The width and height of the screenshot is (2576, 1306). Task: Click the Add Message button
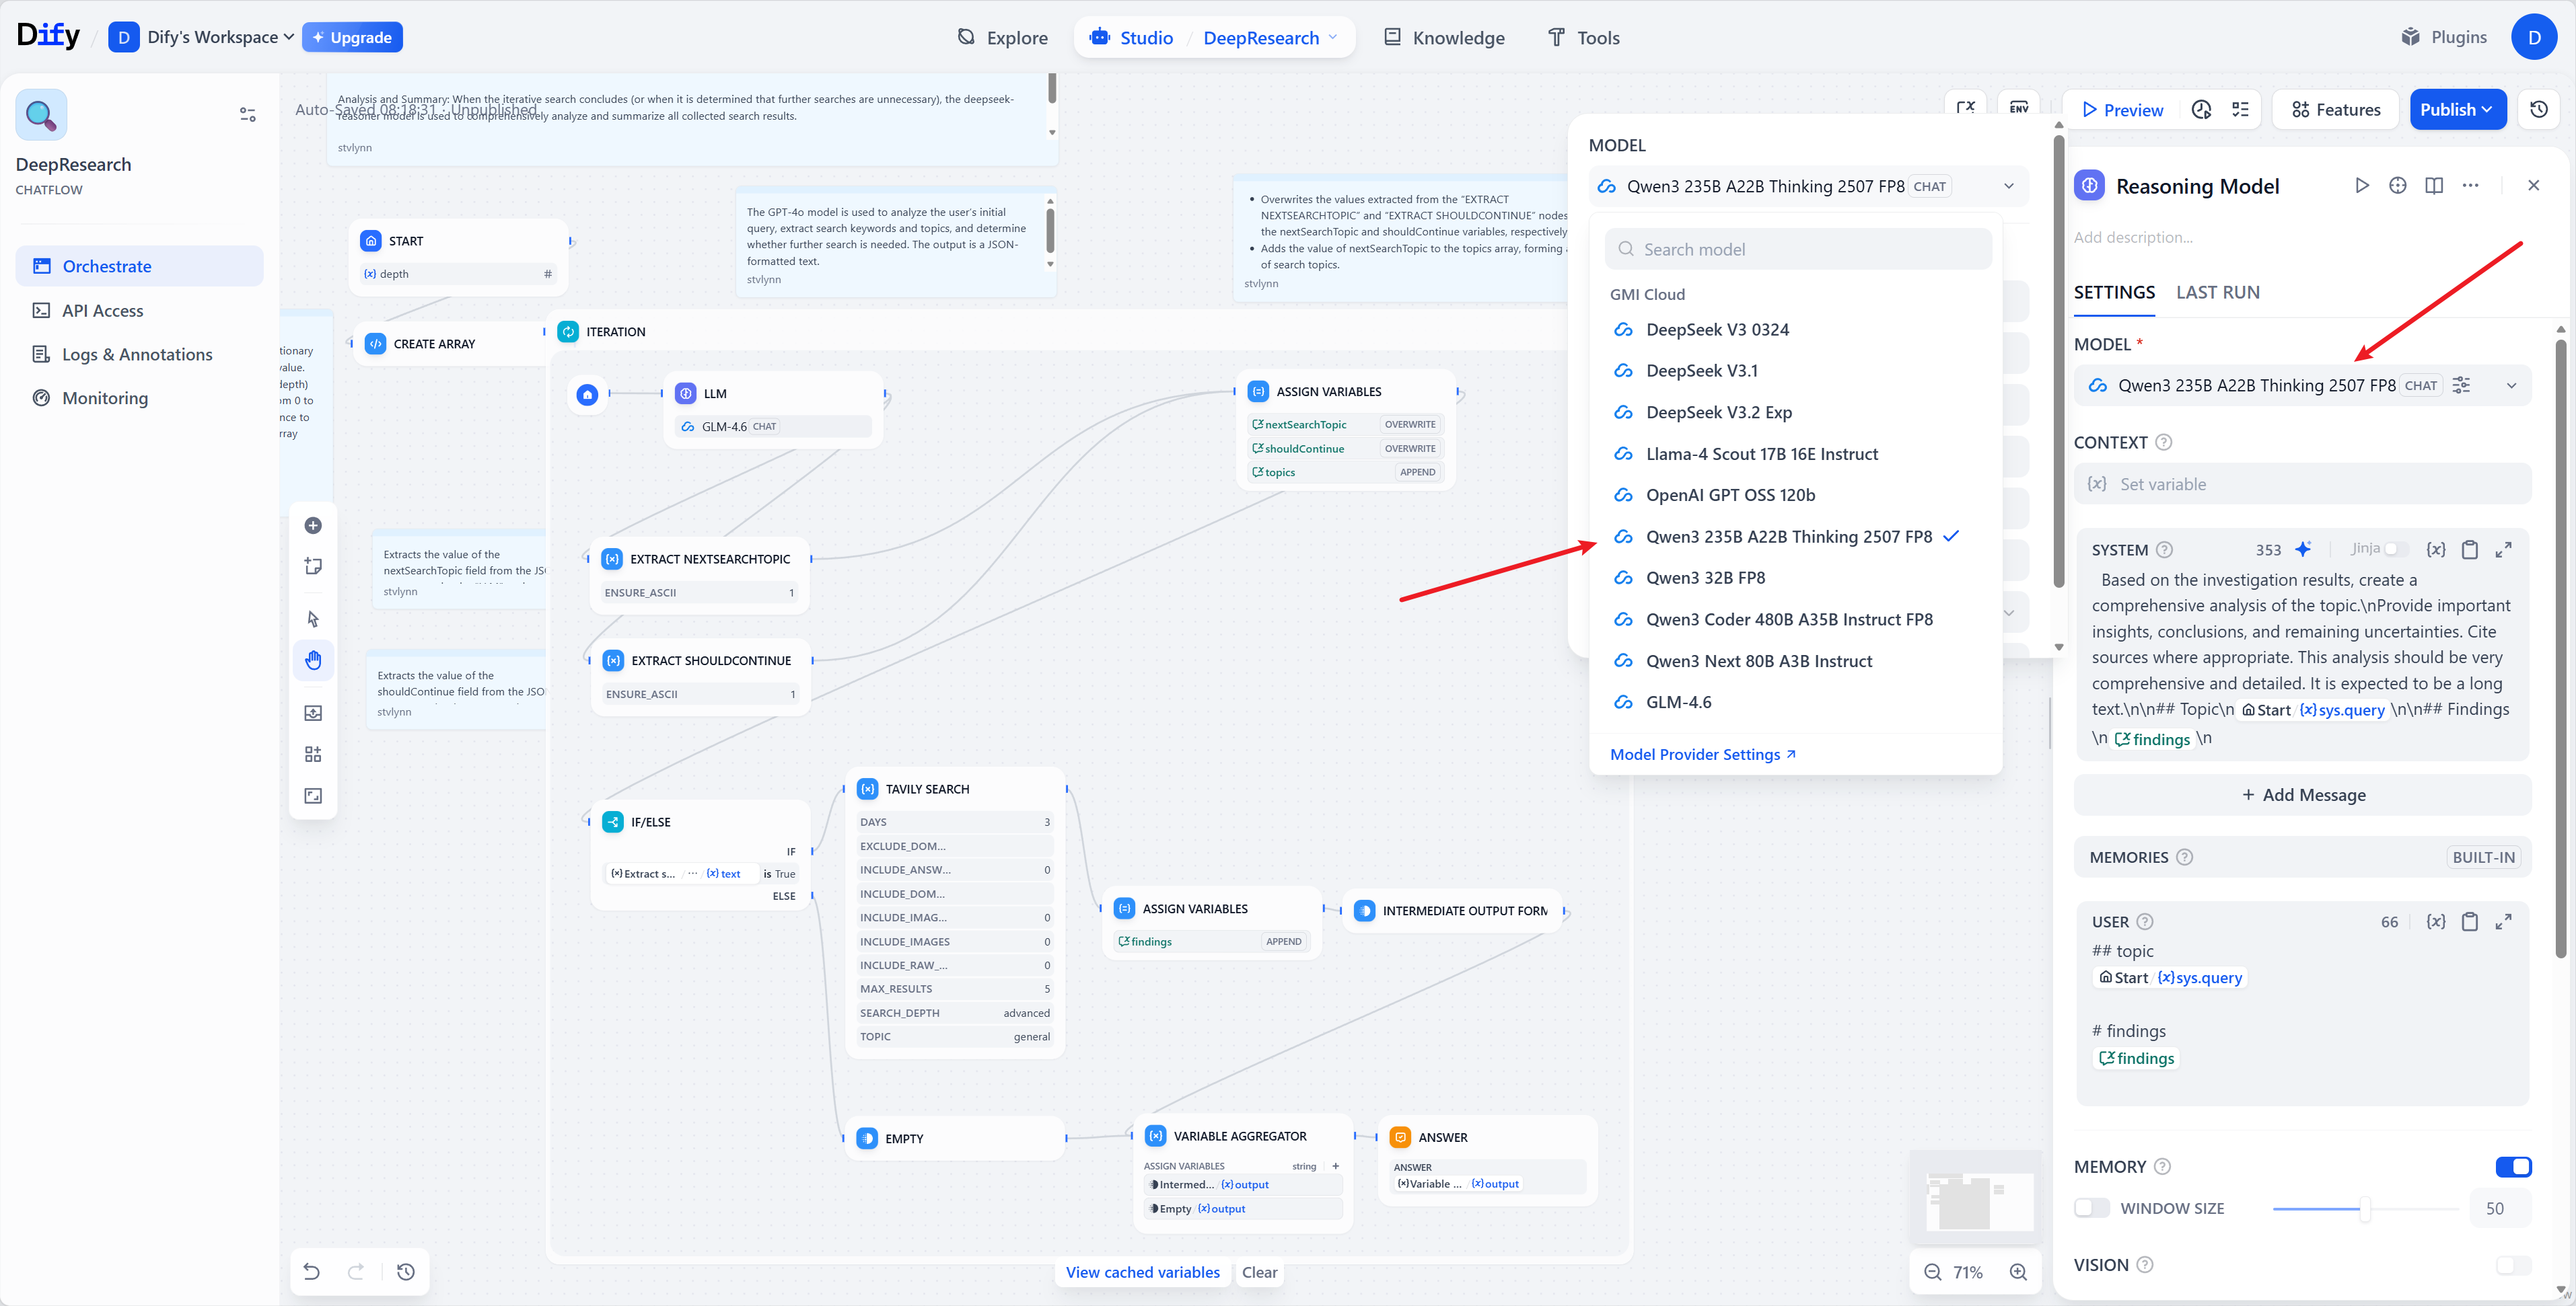(2302, 796)
